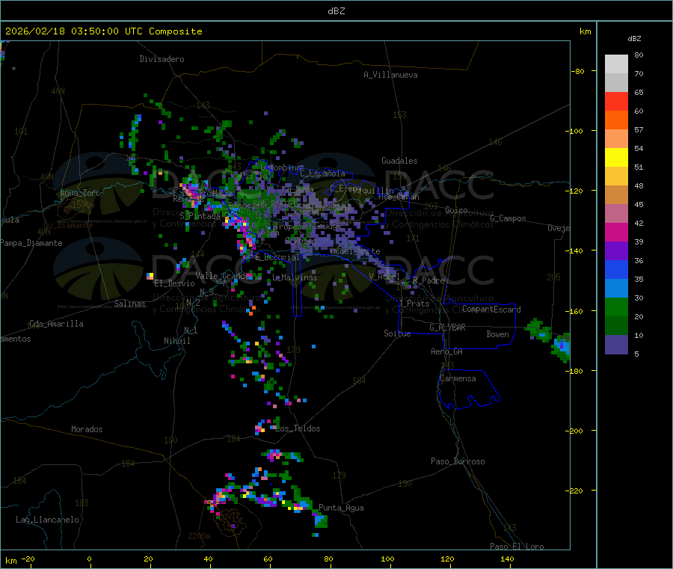
Task: Click the timestamp 2026/02/18 03:50:00 UTC Composite
Action: [x=103, y=31]
